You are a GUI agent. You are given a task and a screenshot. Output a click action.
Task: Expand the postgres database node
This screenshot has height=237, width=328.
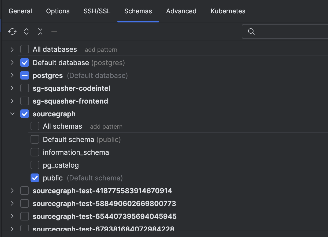(x=12, y=76)
